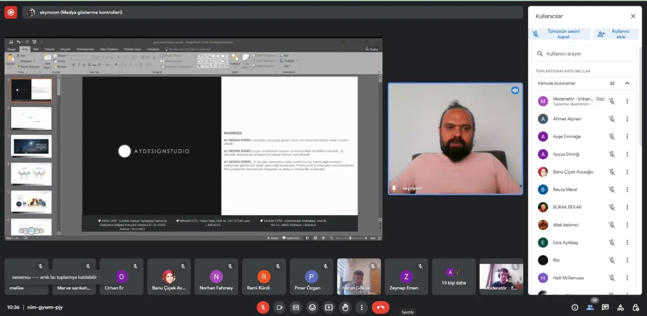Open options menu for Ahmet Alphan
Image resolution: width=647 pixels, height=316 pixels.
tap(627, 119)
